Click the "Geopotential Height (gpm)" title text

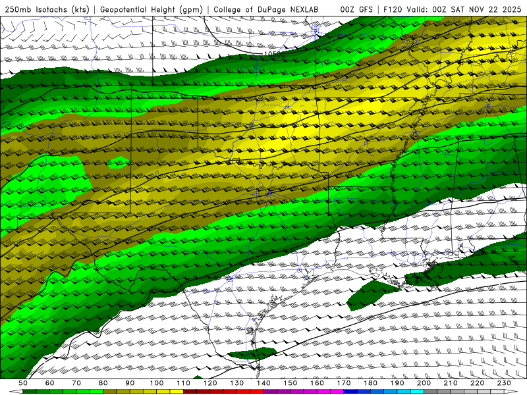pos(152,9)
